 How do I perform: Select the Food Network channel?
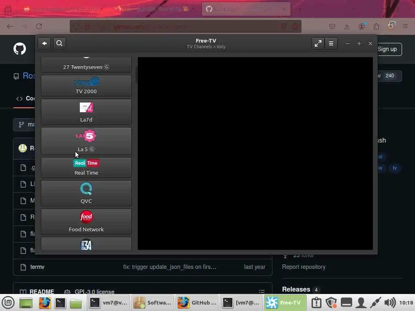pyautogui.click(x=86, y=222)
